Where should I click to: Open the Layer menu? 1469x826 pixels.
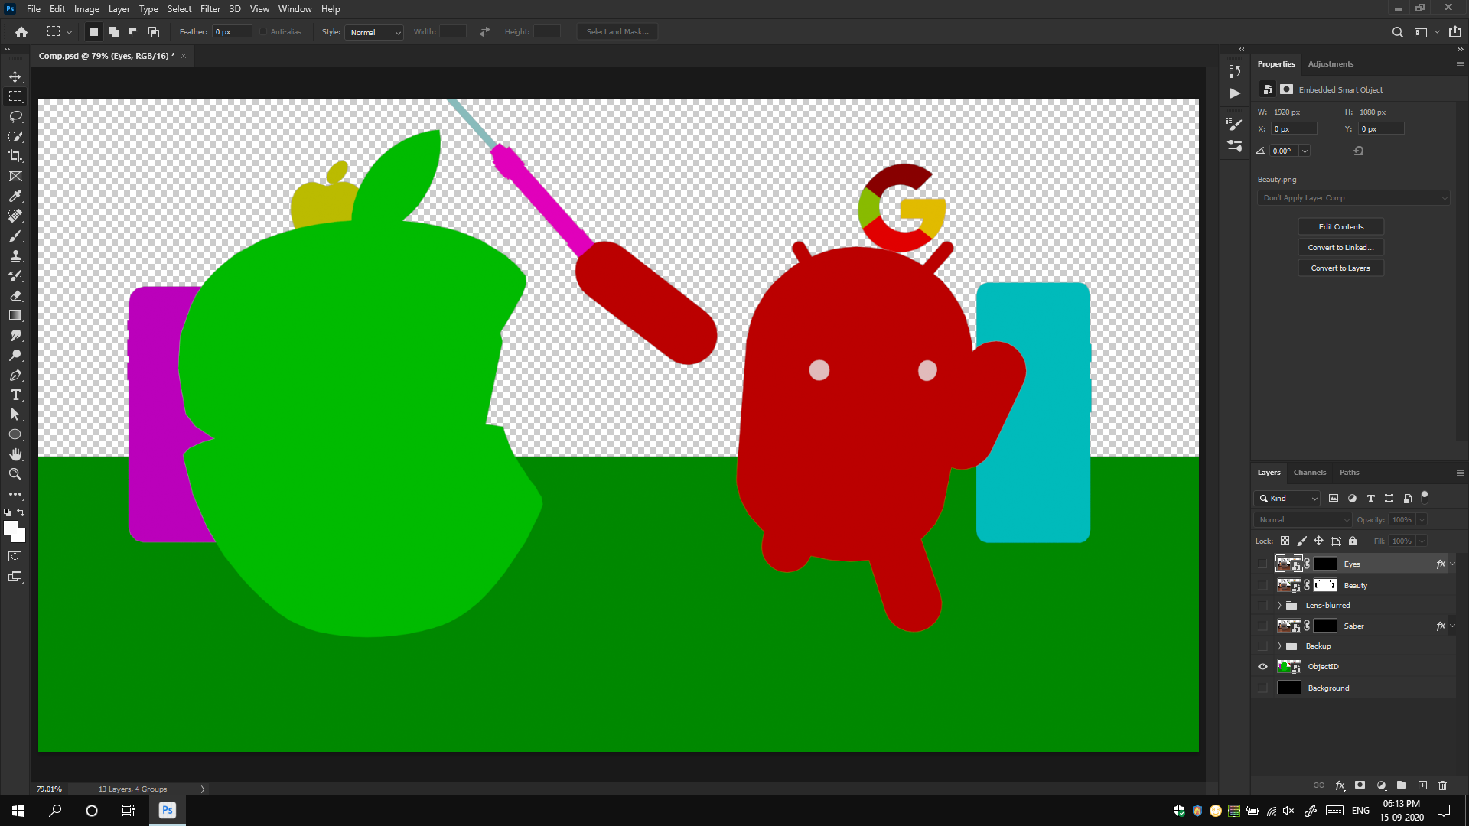(x=119, y=9)
